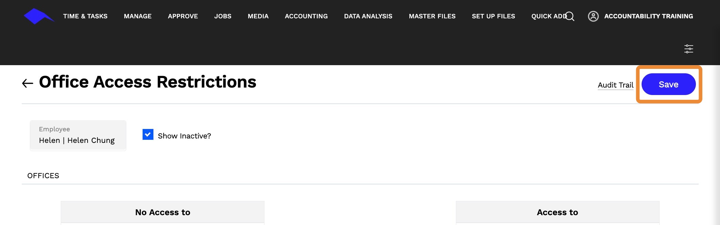Open the Jobs menu
This screenshot has width=720, height=225.
(223, 16)
